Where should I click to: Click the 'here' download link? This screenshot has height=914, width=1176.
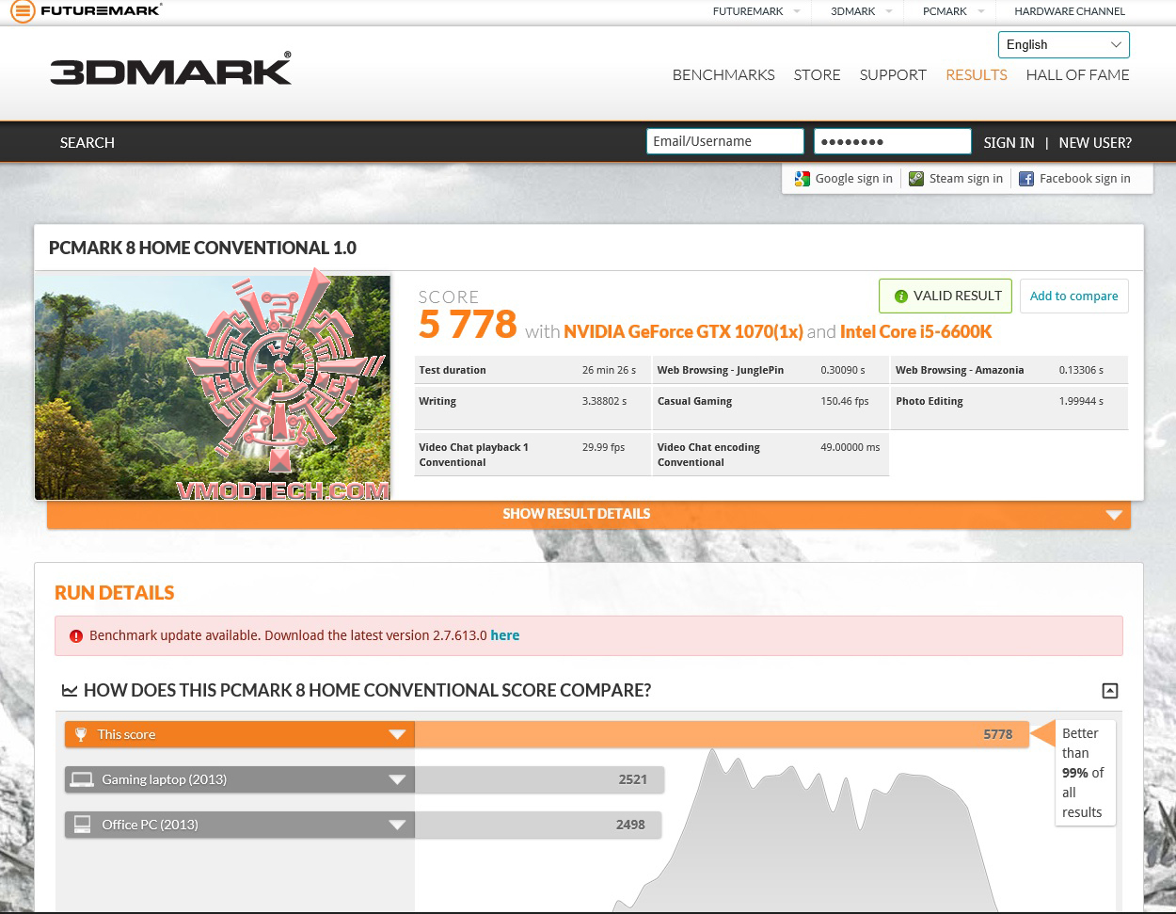click(505, 635)
